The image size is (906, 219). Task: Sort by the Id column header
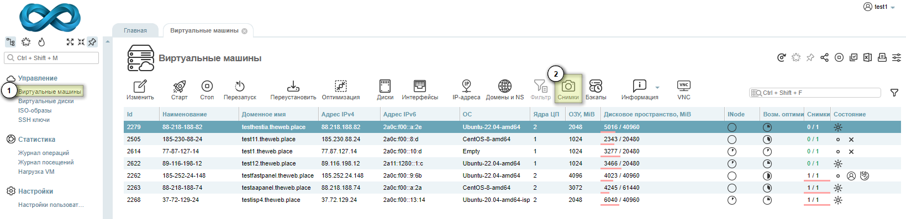coord(141,114)
